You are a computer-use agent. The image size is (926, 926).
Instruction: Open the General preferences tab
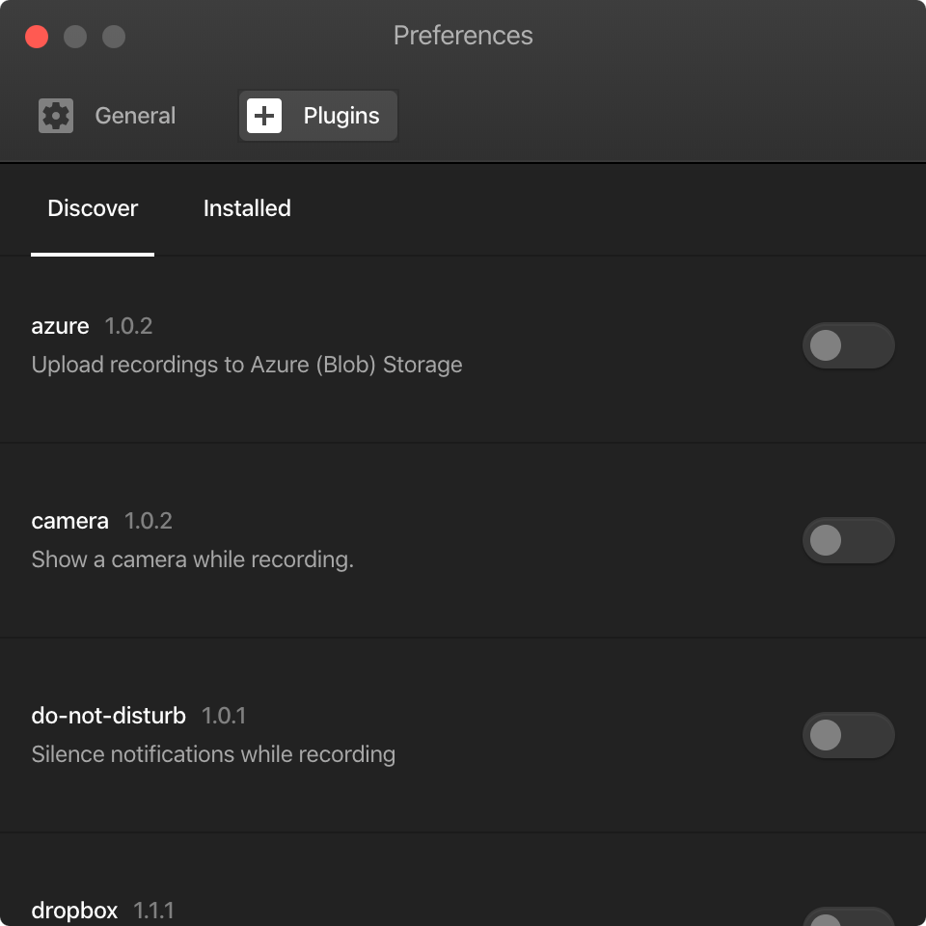(x=107, y=116)
